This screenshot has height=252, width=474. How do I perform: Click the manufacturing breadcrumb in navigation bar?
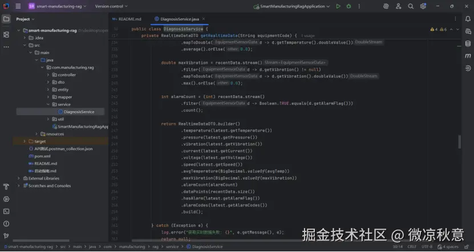(x=132, y=247)
